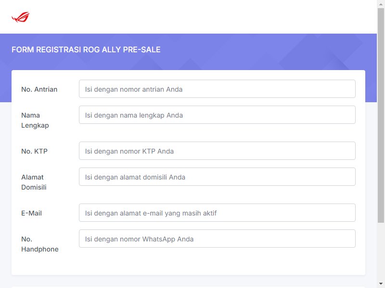Click the vertical scrollbar thumb

coord(381,116)
